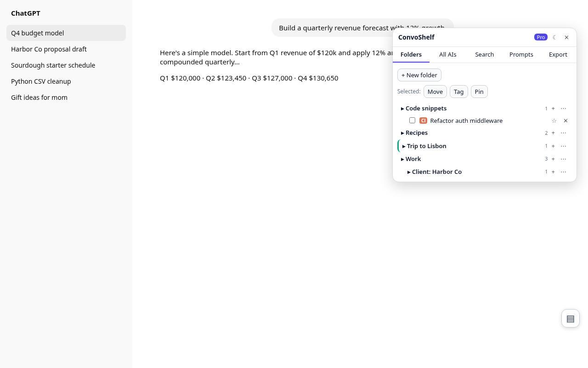Screen dimensions: 588x368
Task: Open the Export tab
Action: click(x=558, y=54)
